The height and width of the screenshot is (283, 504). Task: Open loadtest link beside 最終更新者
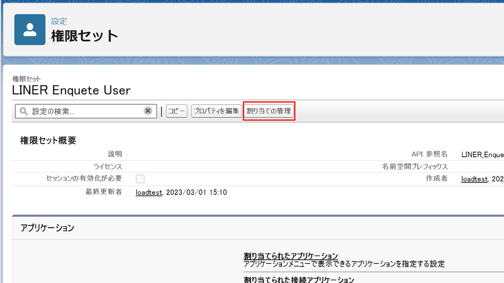point(149,192)
